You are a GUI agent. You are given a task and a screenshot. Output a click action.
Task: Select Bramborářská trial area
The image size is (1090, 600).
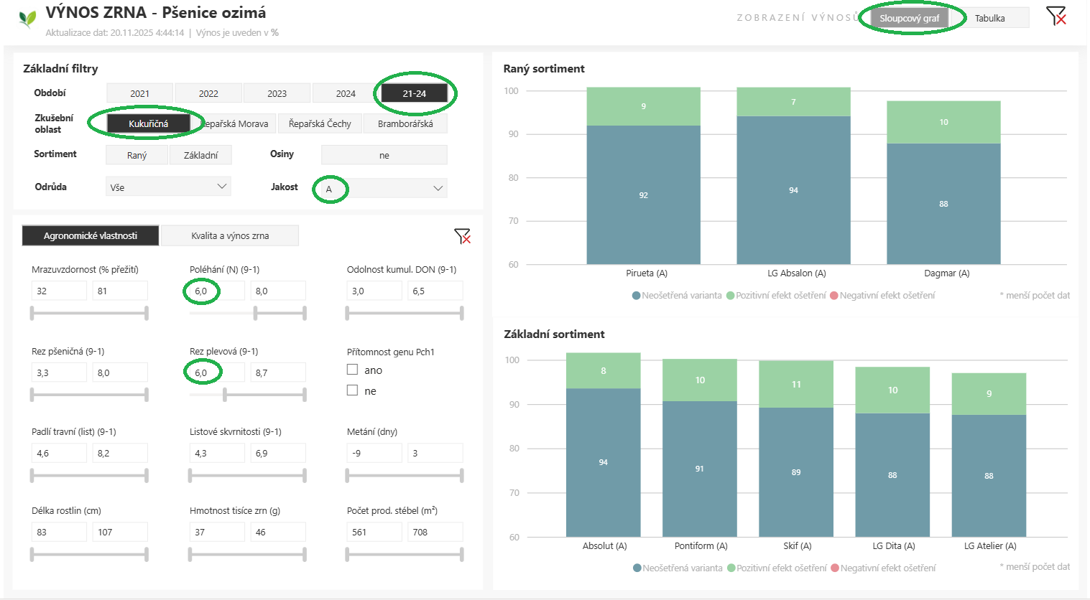tap(405, 123)
